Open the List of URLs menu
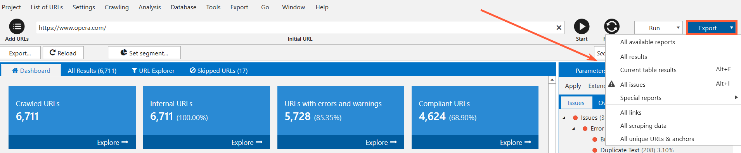Image resolution: width=741 pixels, height=153 pixels. tap(47, 7)
